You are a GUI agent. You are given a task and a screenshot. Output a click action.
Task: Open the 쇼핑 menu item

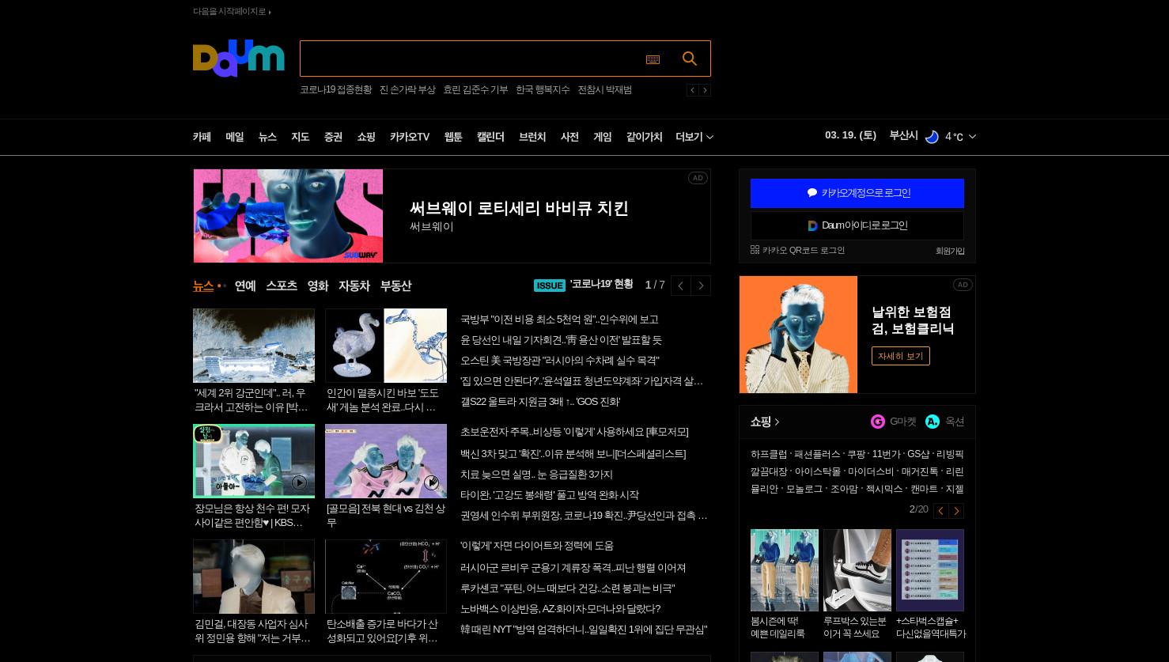click(366, 137)
